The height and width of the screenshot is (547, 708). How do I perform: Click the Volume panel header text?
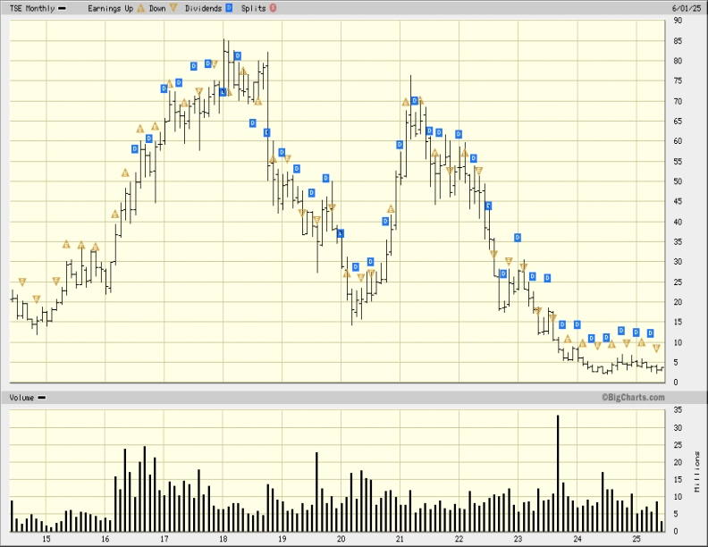(x=22, y=396)
